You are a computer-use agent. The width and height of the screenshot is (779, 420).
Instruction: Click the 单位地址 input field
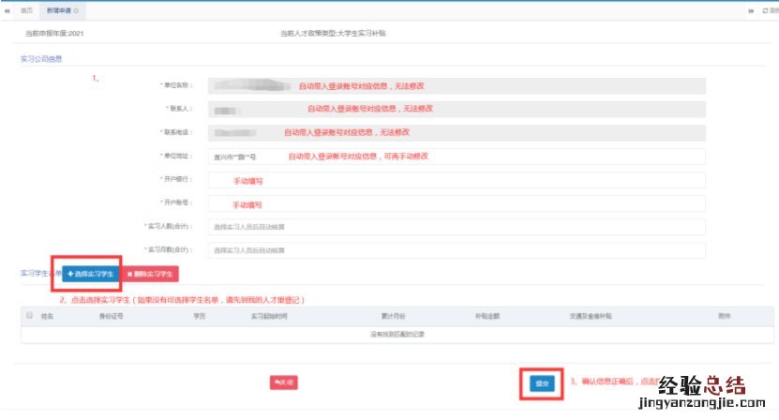(x=456, y=157)
